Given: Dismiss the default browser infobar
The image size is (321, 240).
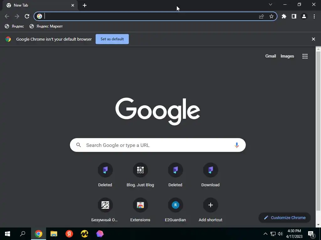Looking at the screenshot, I should coord(313,39).
